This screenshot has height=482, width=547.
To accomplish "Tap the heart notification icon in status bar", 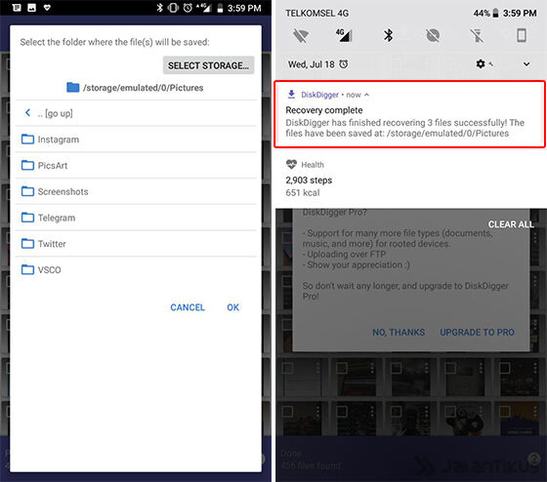I will pyautogui.click(x=47, y=8).
